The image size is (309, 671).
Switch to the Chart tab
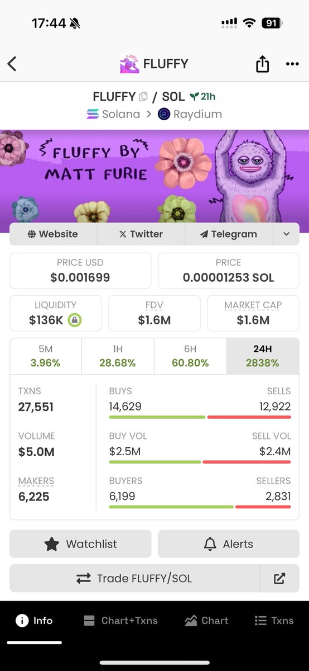pyautogui.click(x=206, y=621)
